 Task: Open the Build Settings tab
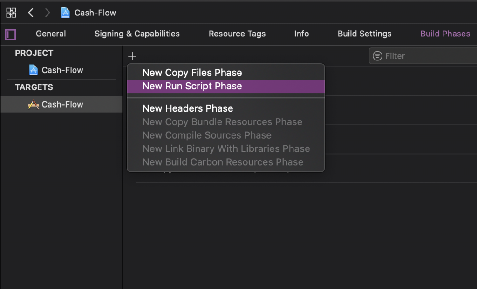(364, 34)
